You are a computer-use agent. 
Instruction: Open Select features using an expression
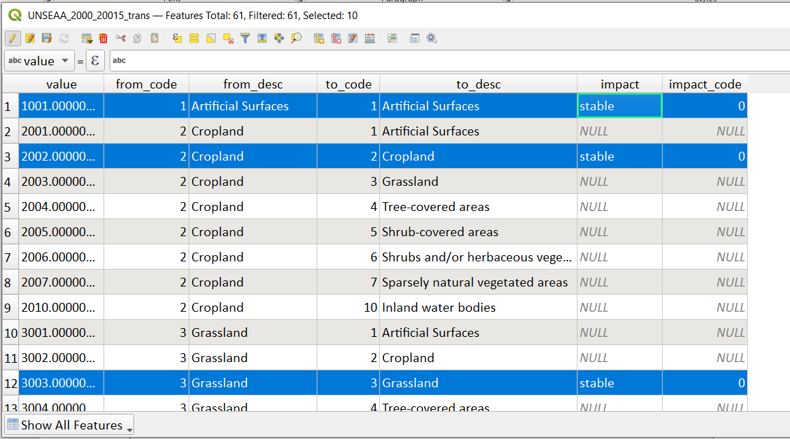pos(177,38)
